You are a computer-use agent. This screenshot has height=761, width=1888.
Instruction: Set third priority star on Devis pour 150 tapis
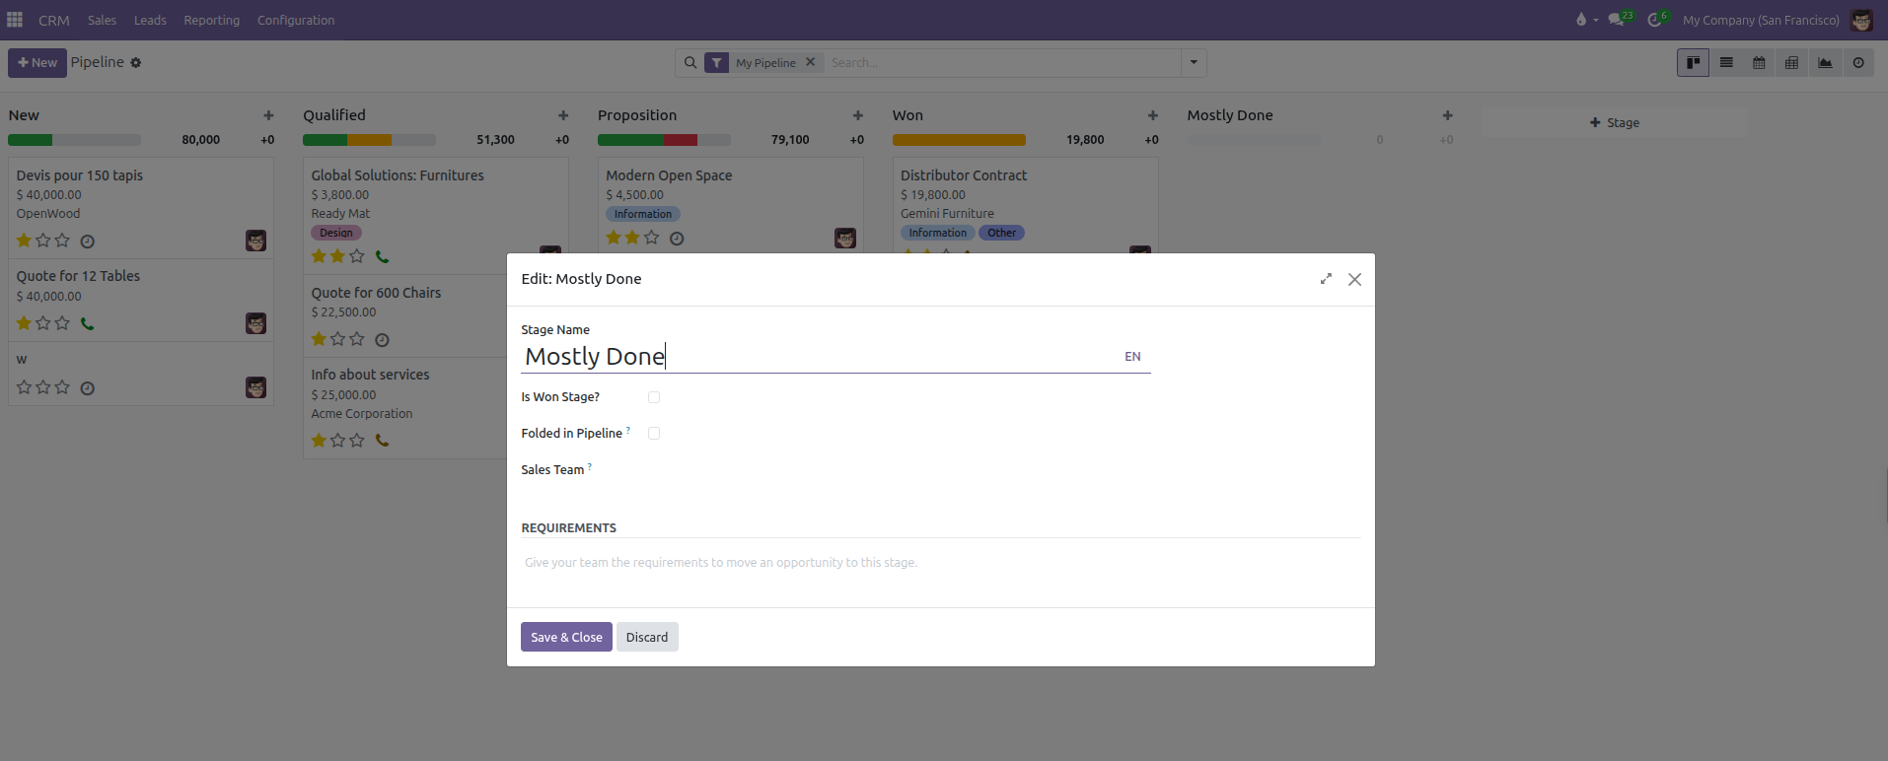coord(62,241)
